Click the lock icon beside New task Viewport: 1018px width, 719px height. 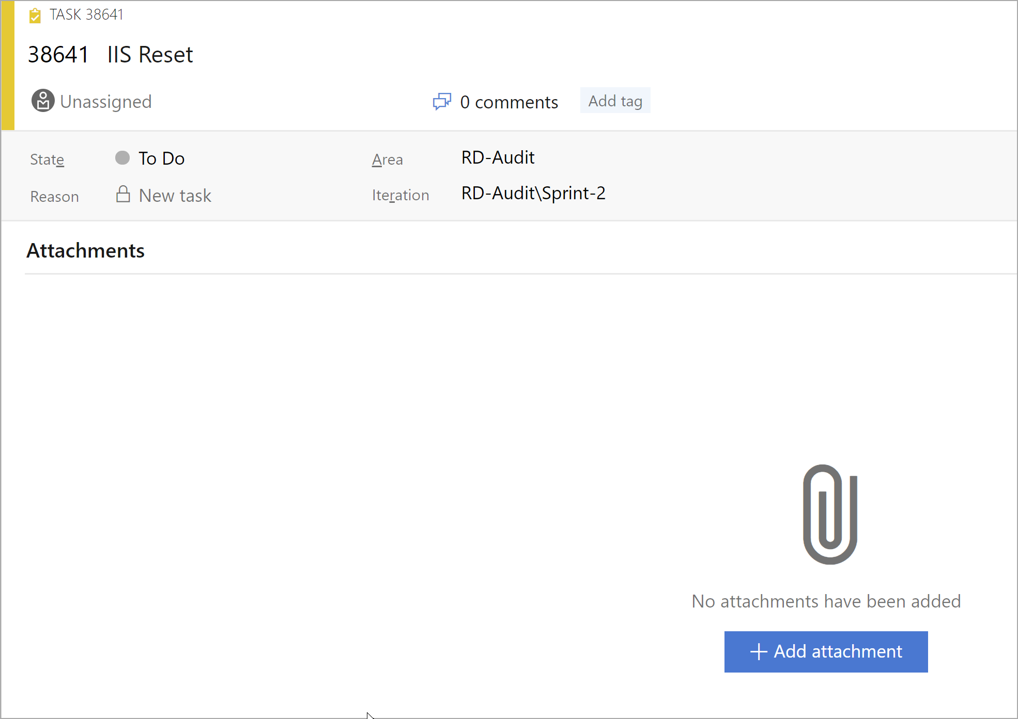pyautogui.click(x=123, y=195)
